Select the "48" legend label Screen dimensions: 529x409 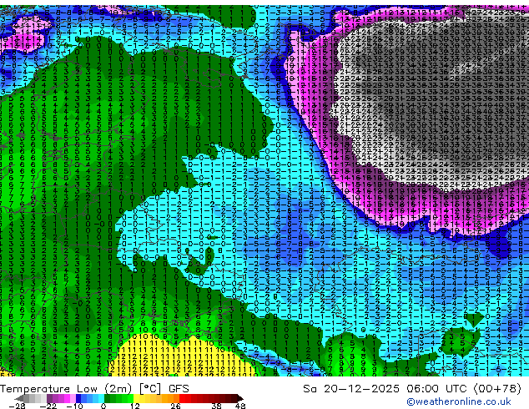(x=240, y=406)
